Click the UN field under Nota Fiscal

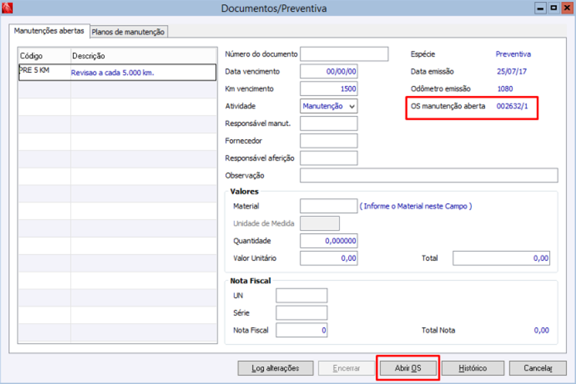(x=302, y=295)
